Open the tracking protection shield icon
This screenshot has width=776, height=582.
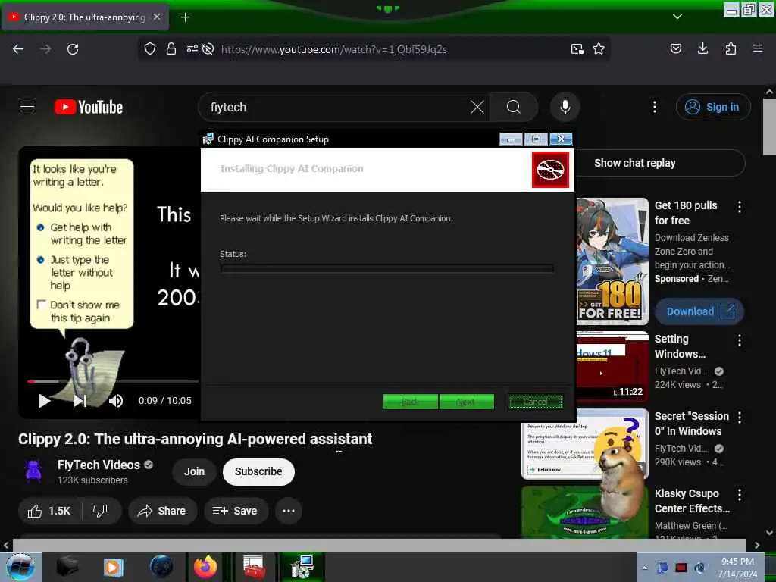(x=150, y=48)
